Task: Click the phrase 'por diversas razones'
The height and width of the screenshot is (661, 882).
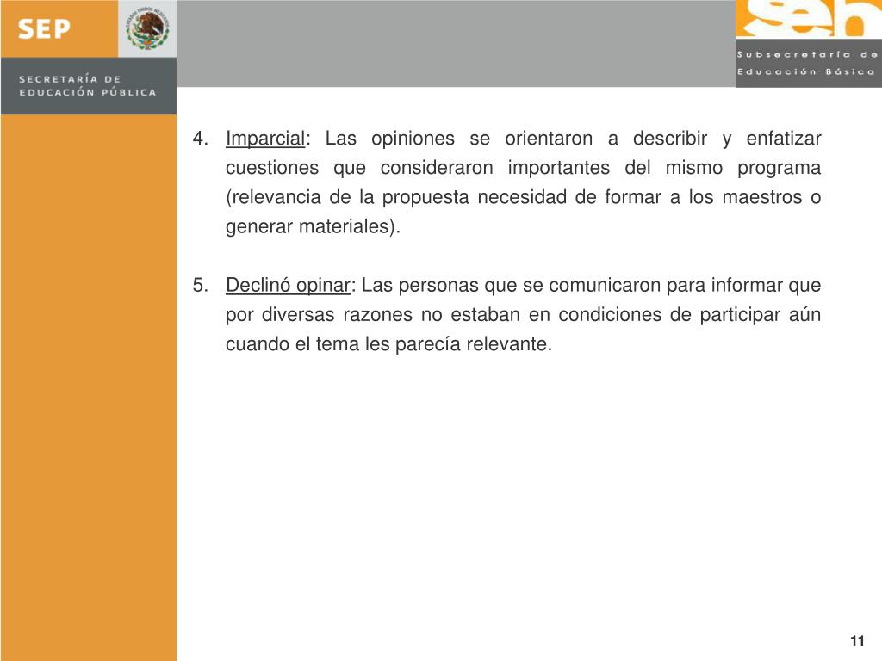Action: (319, 315)
